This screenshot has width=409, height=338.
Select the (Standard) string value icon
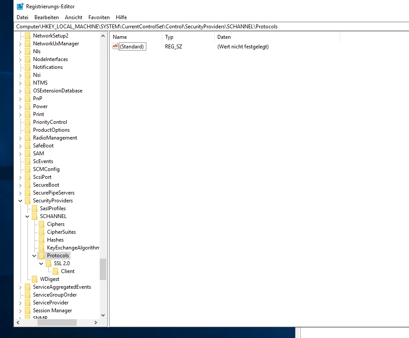pos(115,47)
